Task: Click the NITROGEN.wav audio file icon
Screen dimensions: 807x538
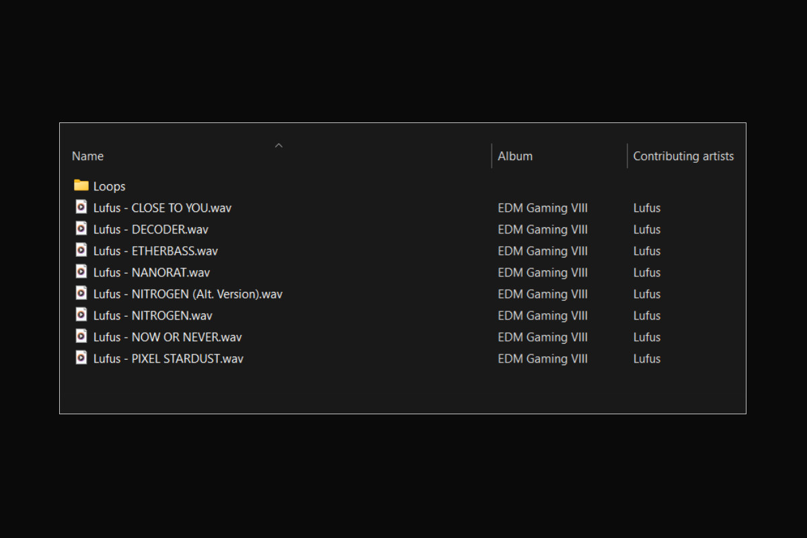Action: click(x=81, y=315)
